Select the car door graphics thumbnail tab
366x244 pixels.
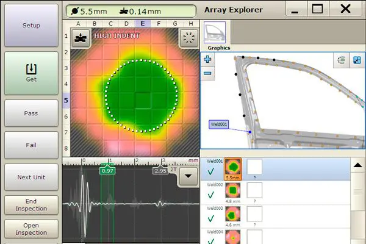tap(215, 33)
